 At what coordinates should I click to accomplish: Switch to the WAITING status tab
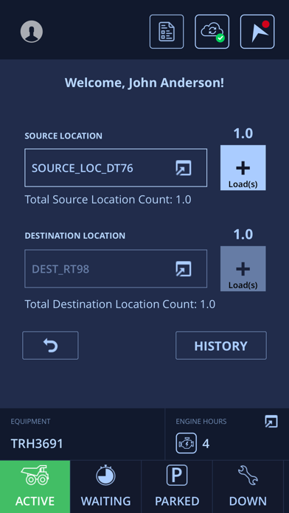105,486
